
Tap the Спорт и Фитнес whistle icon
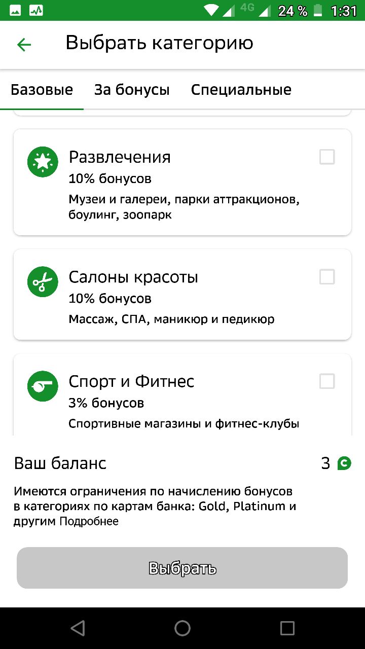click(x=43, y=386)
